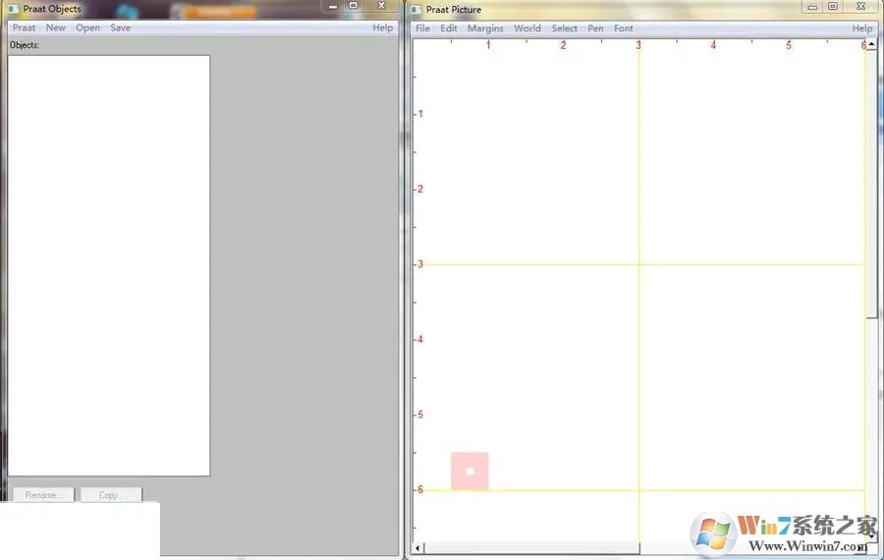Open the File menu in Praat Picture

[422, 28]
